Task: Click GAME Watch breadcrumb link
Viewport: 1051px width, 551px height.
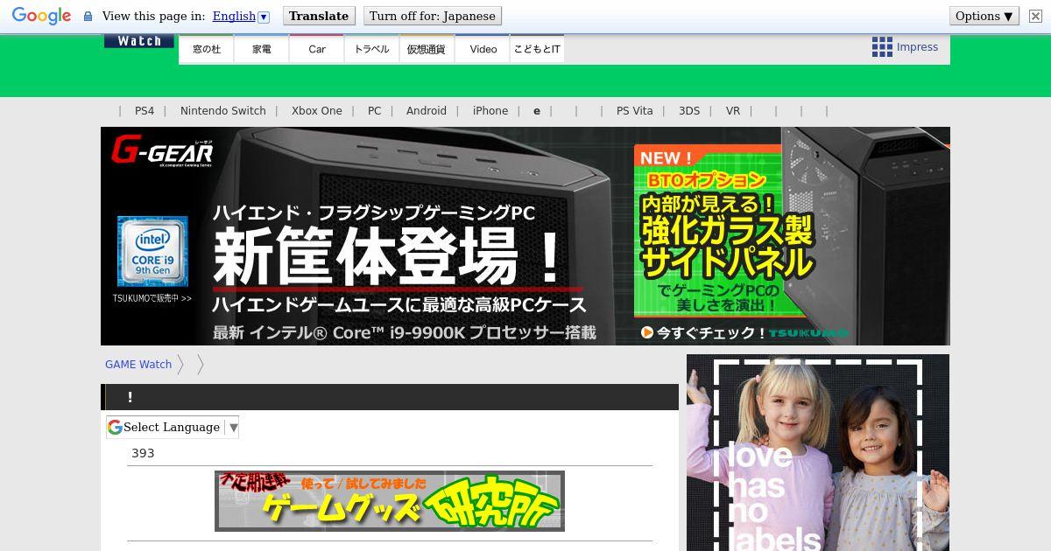Action: point(138,365)
